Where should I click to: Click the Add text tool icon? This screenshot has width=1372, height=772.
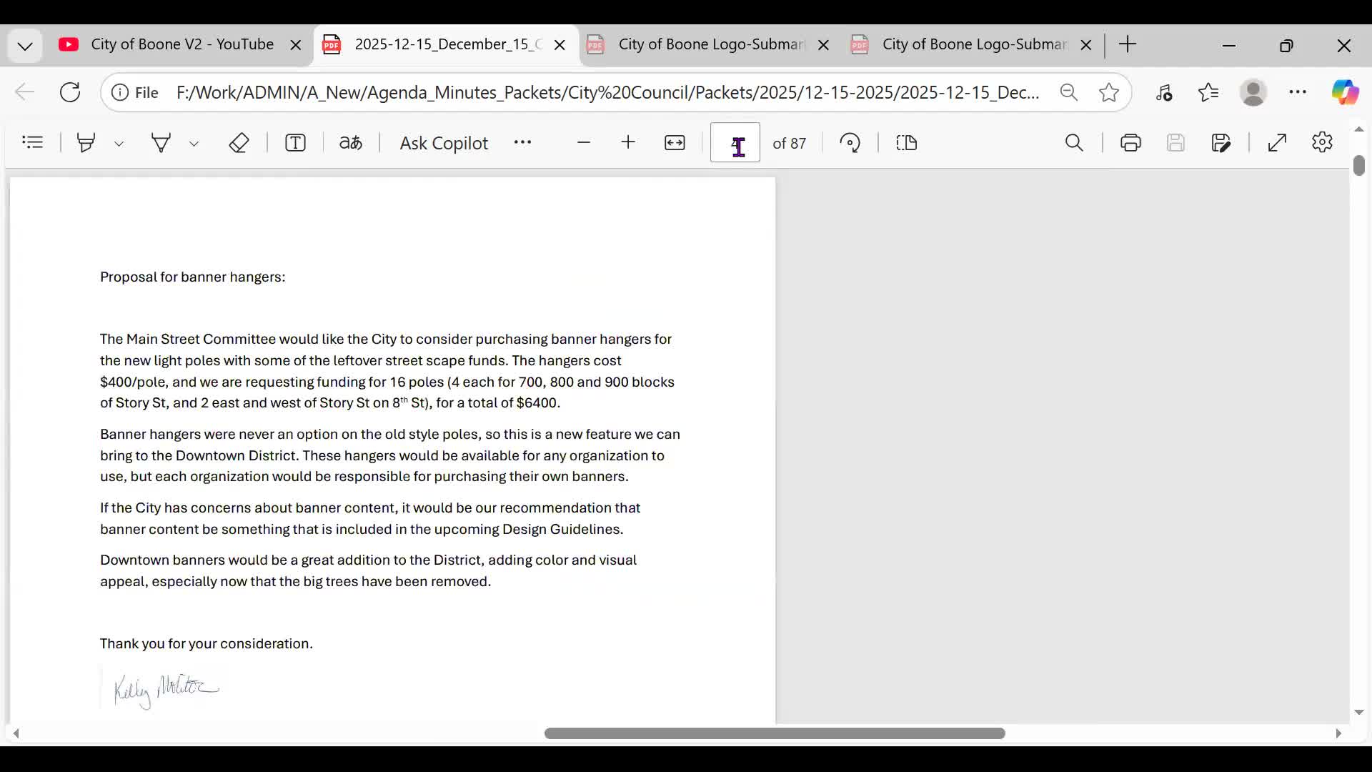click(x=295, y=143)
